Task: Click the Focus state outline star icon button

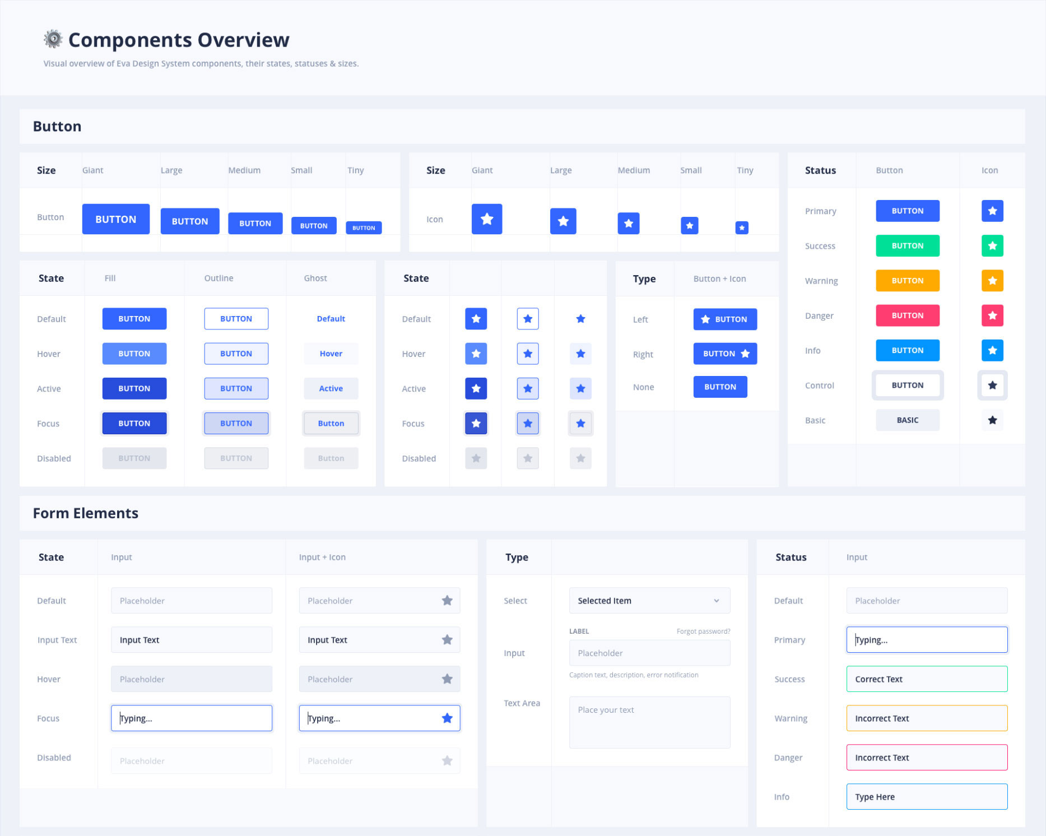Action: click(528, 424)
